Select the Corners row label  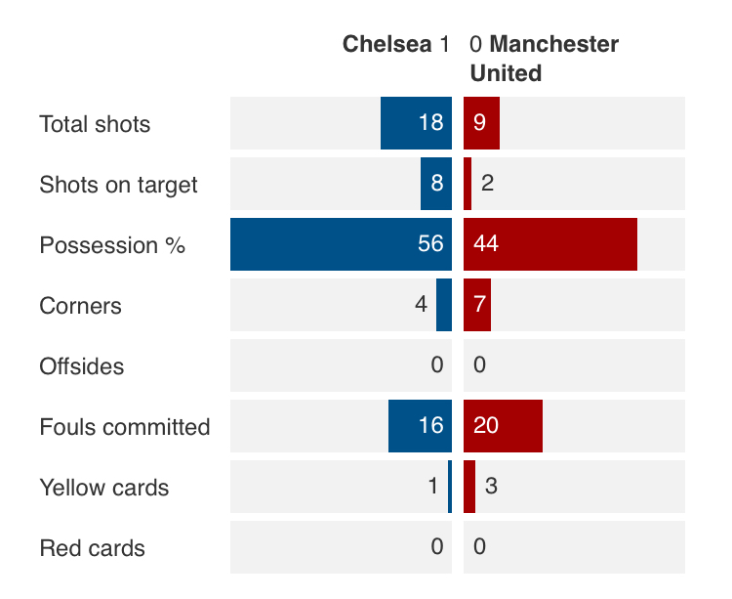click(80, 306)
